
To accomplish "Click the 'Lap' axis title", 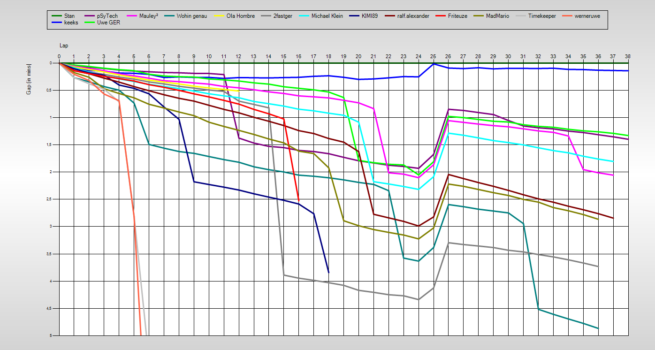I will [x=64, y=46].
